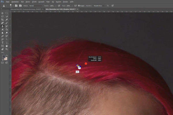Select the History Brush tool
The width and height of the screenshot is (173, 115).
click(7, 26)
